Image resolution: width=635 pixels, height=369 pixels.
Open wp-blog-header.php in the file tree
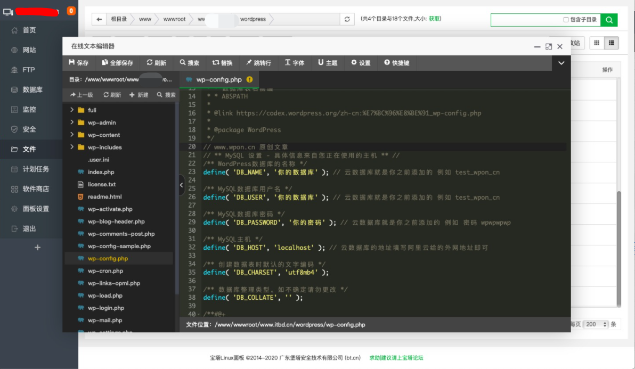coord(116,222)
